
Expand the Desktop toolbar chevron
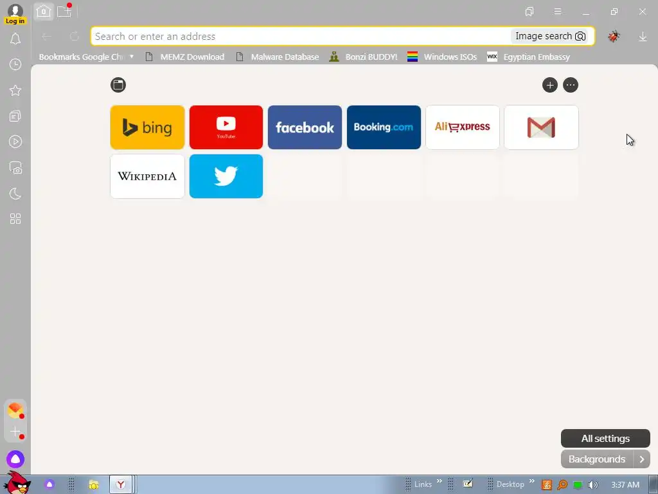click(531, 481)
